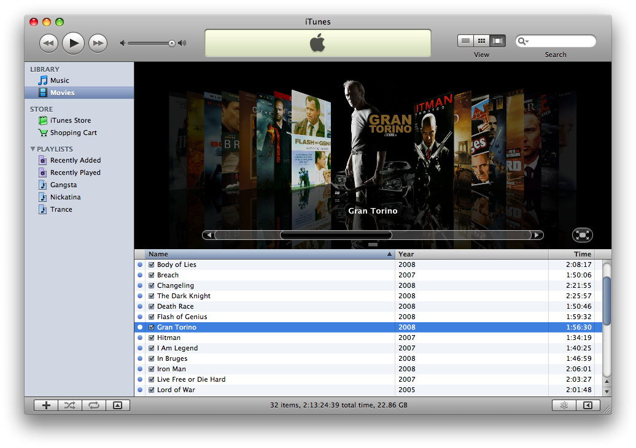The height and width of the screenshot is (448, 636).
Task: Toggle repeat mode
Action: pos(94,406)
